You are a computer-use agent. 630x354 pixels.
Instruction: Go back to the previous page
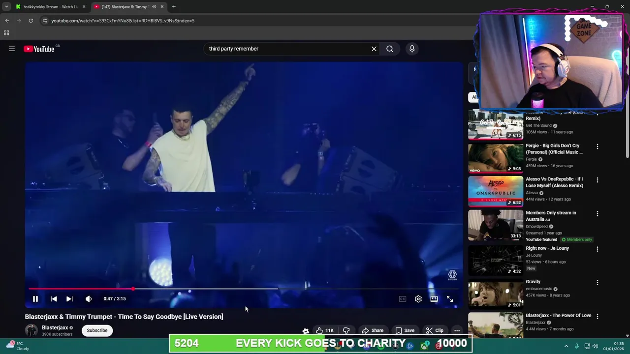pos(7,21)
